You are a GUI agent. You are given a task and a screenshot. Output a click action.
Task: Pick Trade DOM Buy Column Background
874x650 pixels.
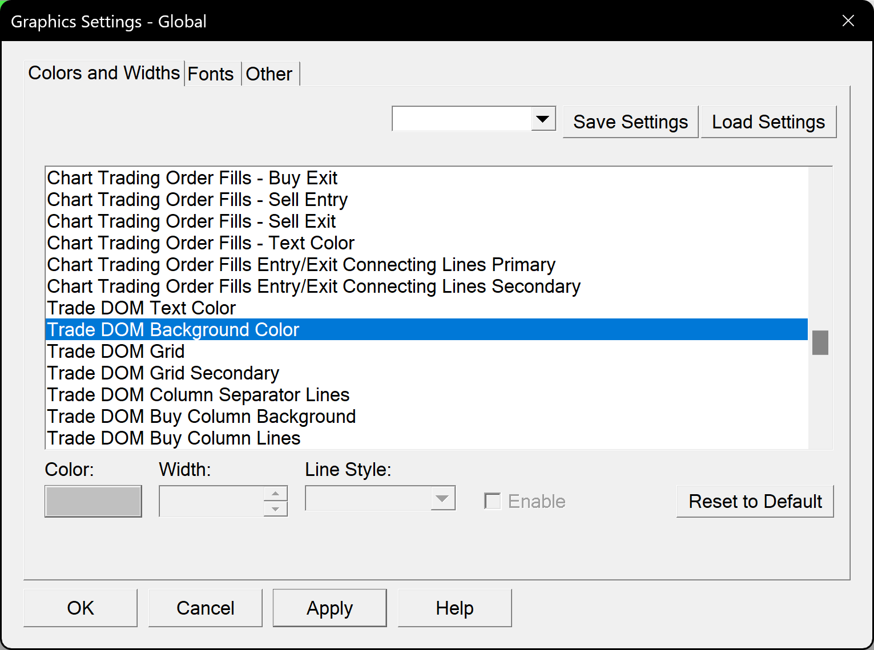coord(202,417)
